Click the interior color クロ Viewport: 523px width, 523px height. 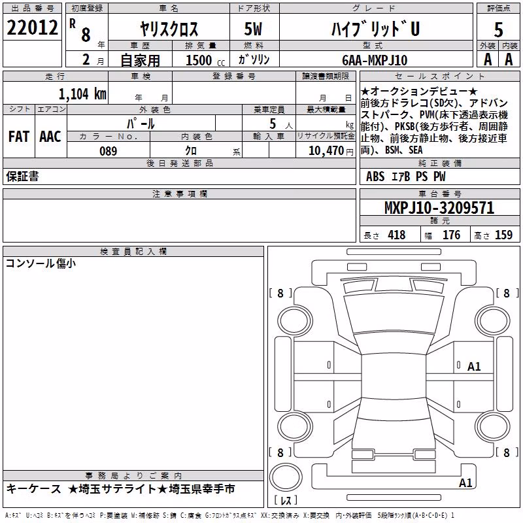191,151
